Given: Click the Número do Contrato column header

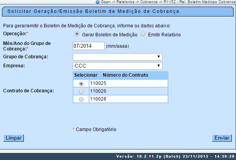Looking at the screenshot, I should 125,75.
